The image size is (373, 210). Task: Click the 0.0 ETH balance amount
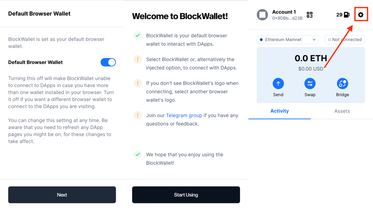(310, 58)
